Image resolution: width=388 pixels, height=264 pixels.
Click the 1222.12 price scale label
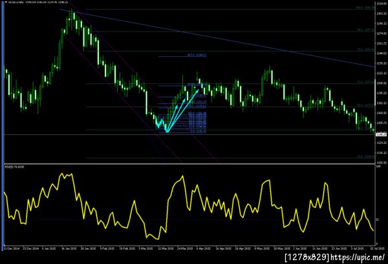point(382,74)
